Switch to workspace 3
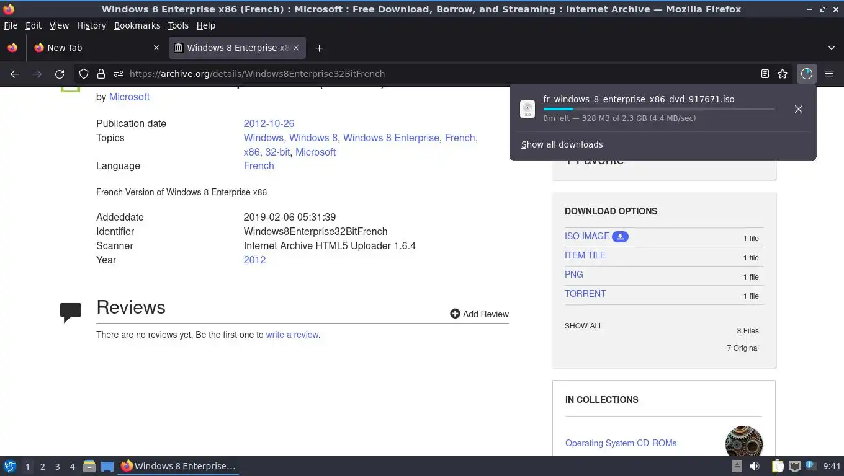This screenshot has height=476, width=844. (x=57, y=467)
